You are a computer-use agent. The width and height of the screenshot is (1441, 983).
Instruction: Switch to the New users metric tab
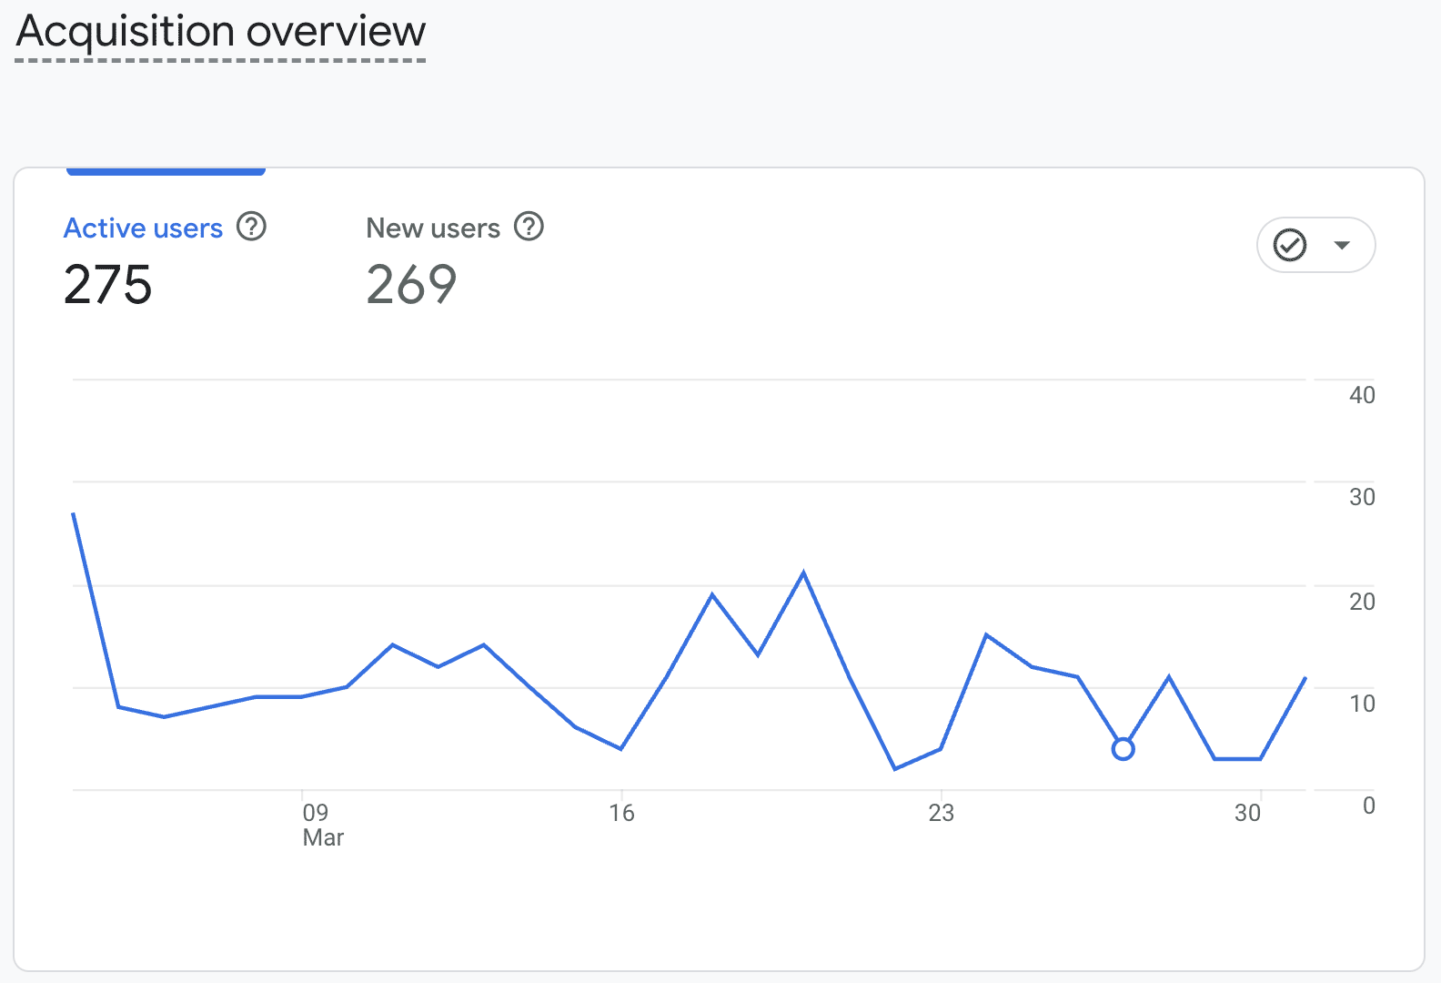point(433,228)
